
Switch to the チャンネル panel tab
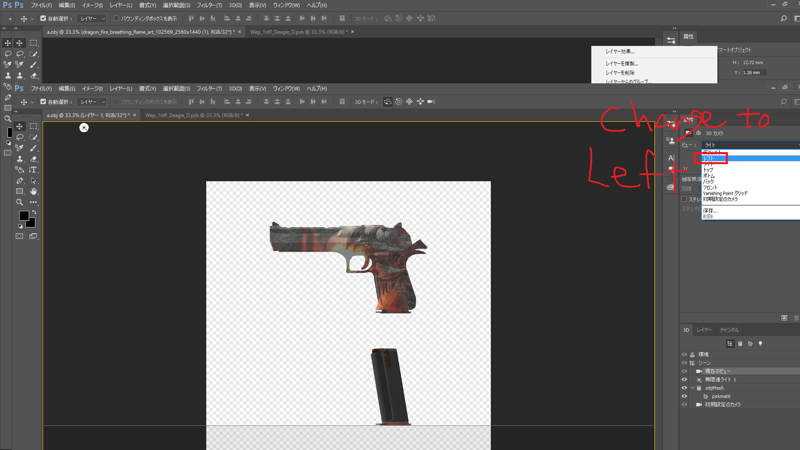pyautogui.click(x=729, y=330)
